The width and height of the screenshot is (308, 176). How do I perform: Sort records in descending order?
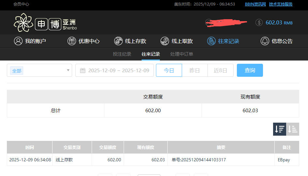pyautogui.click(x=280, y=129)
